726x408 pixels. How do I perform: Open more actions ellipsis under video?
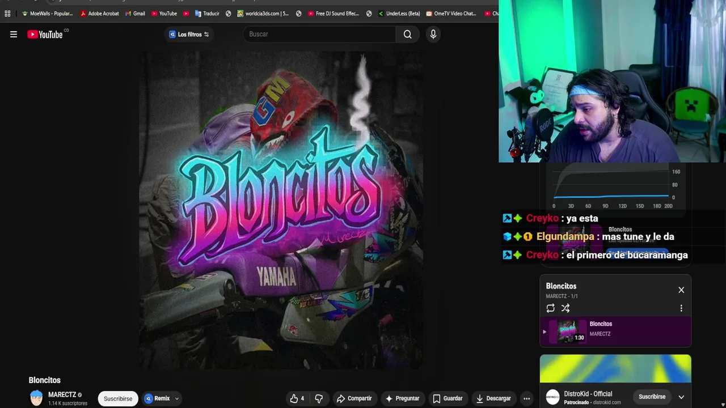tap(526, 398)
